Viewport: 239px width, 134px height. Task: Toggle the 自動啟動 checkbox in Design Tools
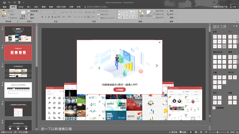214,107
